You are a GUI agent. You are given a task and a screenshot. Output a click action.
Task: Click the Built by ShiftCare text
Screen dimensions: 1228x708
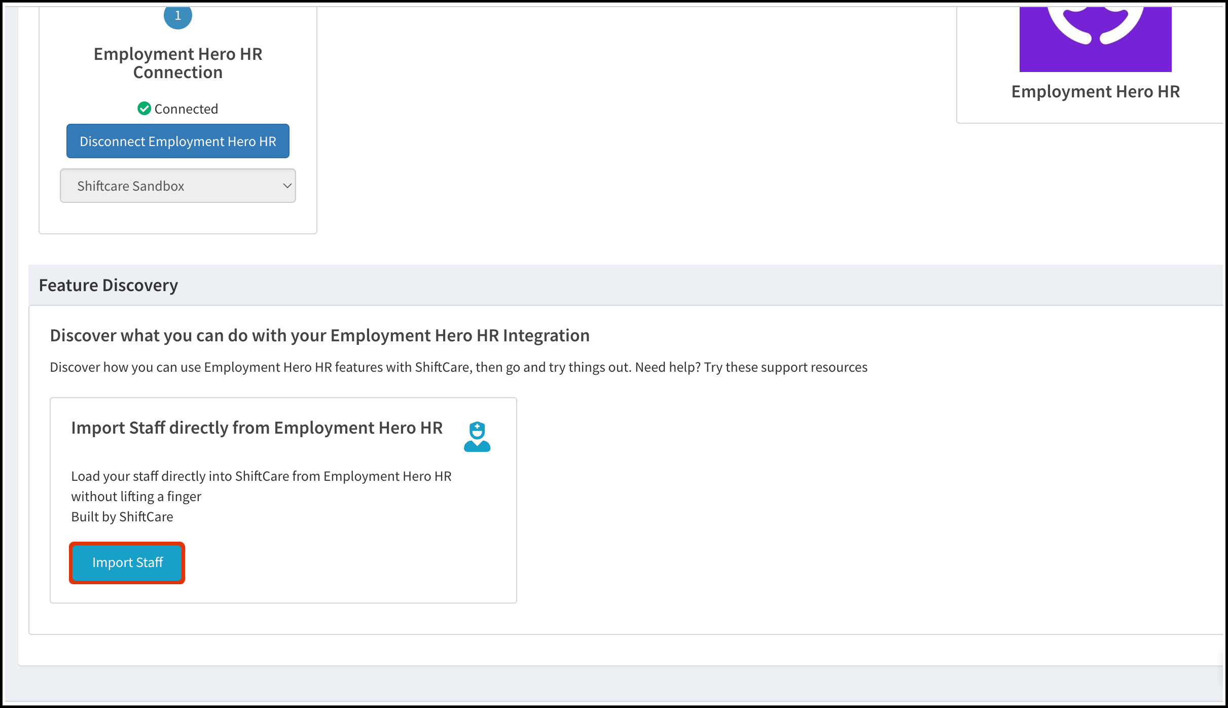(x=122, y=517)
